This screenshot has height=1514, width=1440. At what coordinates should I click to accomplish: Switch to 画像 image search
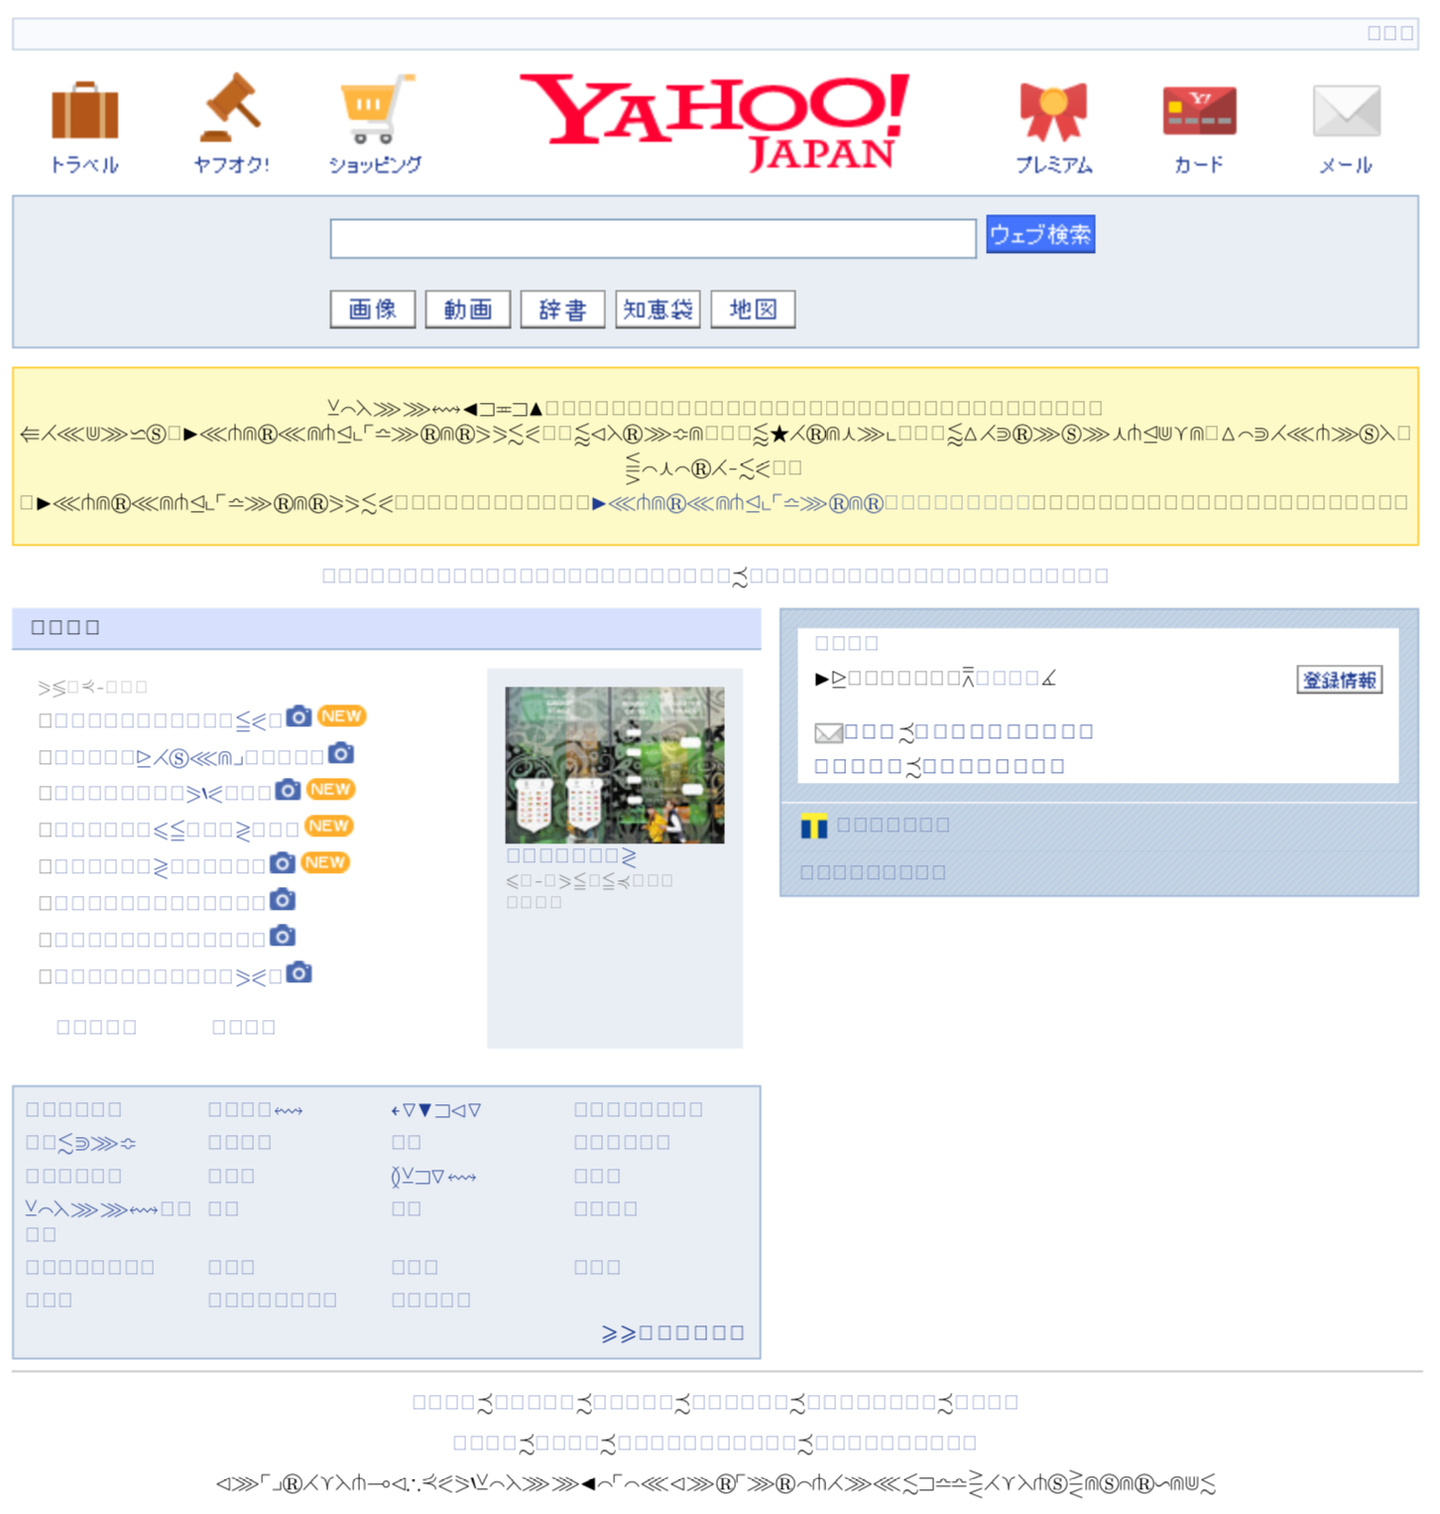(373, 310)
